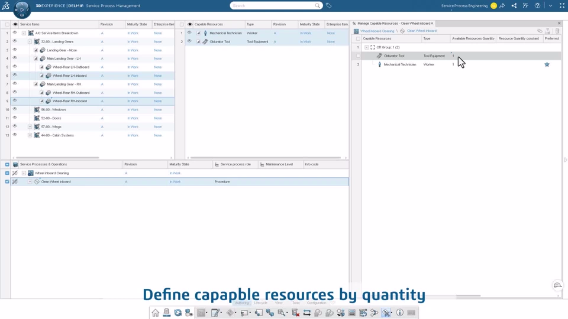Click the magnifier search icon in bottom toolbar
568x319 pixels.
point(281,313)
